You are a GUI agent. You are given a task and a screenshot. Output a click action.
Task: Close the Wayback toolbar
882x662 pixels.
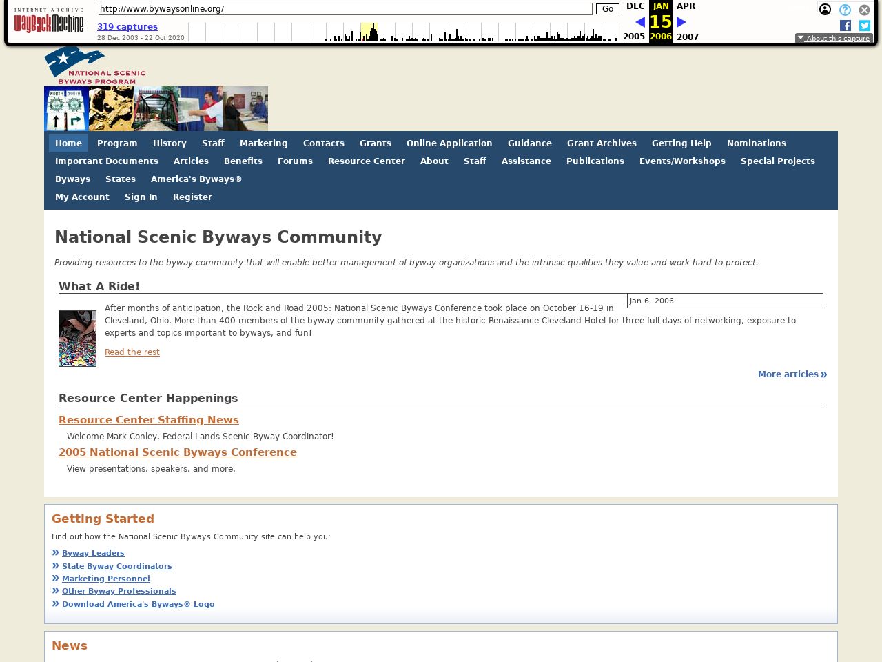(864, 10)
